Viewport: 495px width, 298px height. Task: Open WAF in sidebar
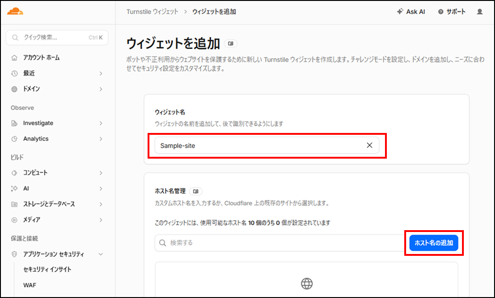point(30,285)
